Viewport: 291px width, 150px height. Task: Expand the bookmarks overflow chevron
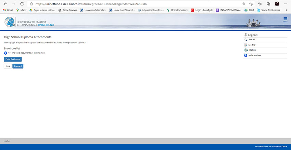[286, 10]
